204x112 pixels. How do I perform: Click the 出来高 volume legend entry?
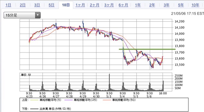point(51,109)
